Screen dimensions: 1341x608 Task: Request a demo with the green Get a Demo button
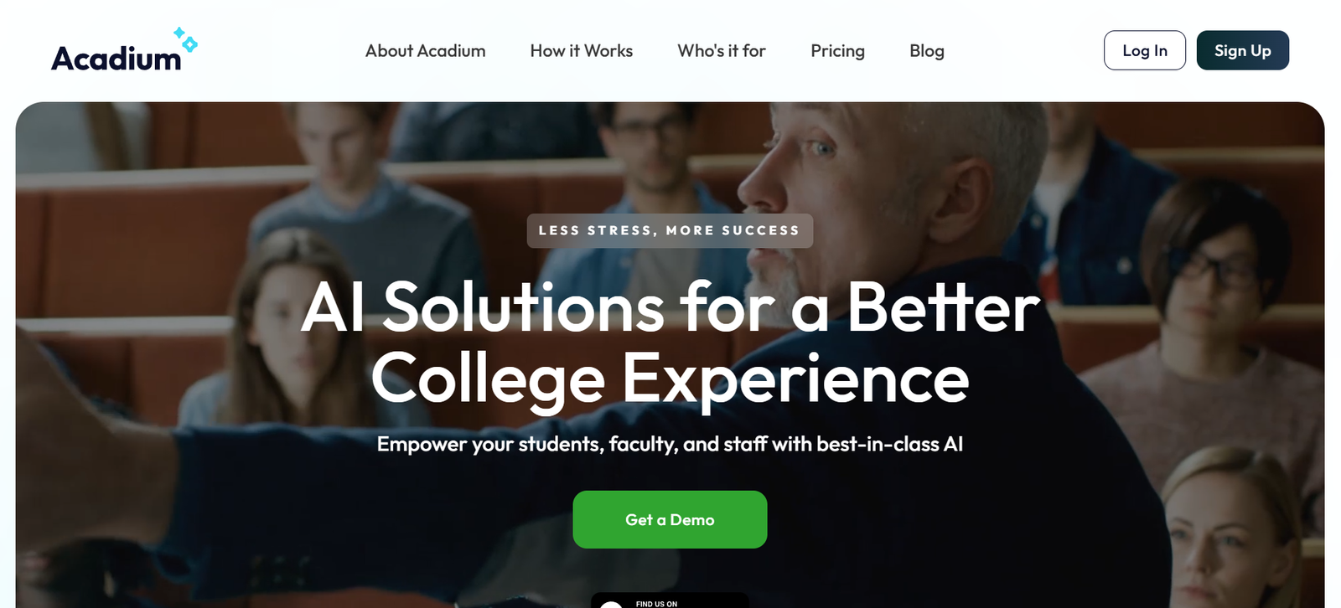[670, 519]
